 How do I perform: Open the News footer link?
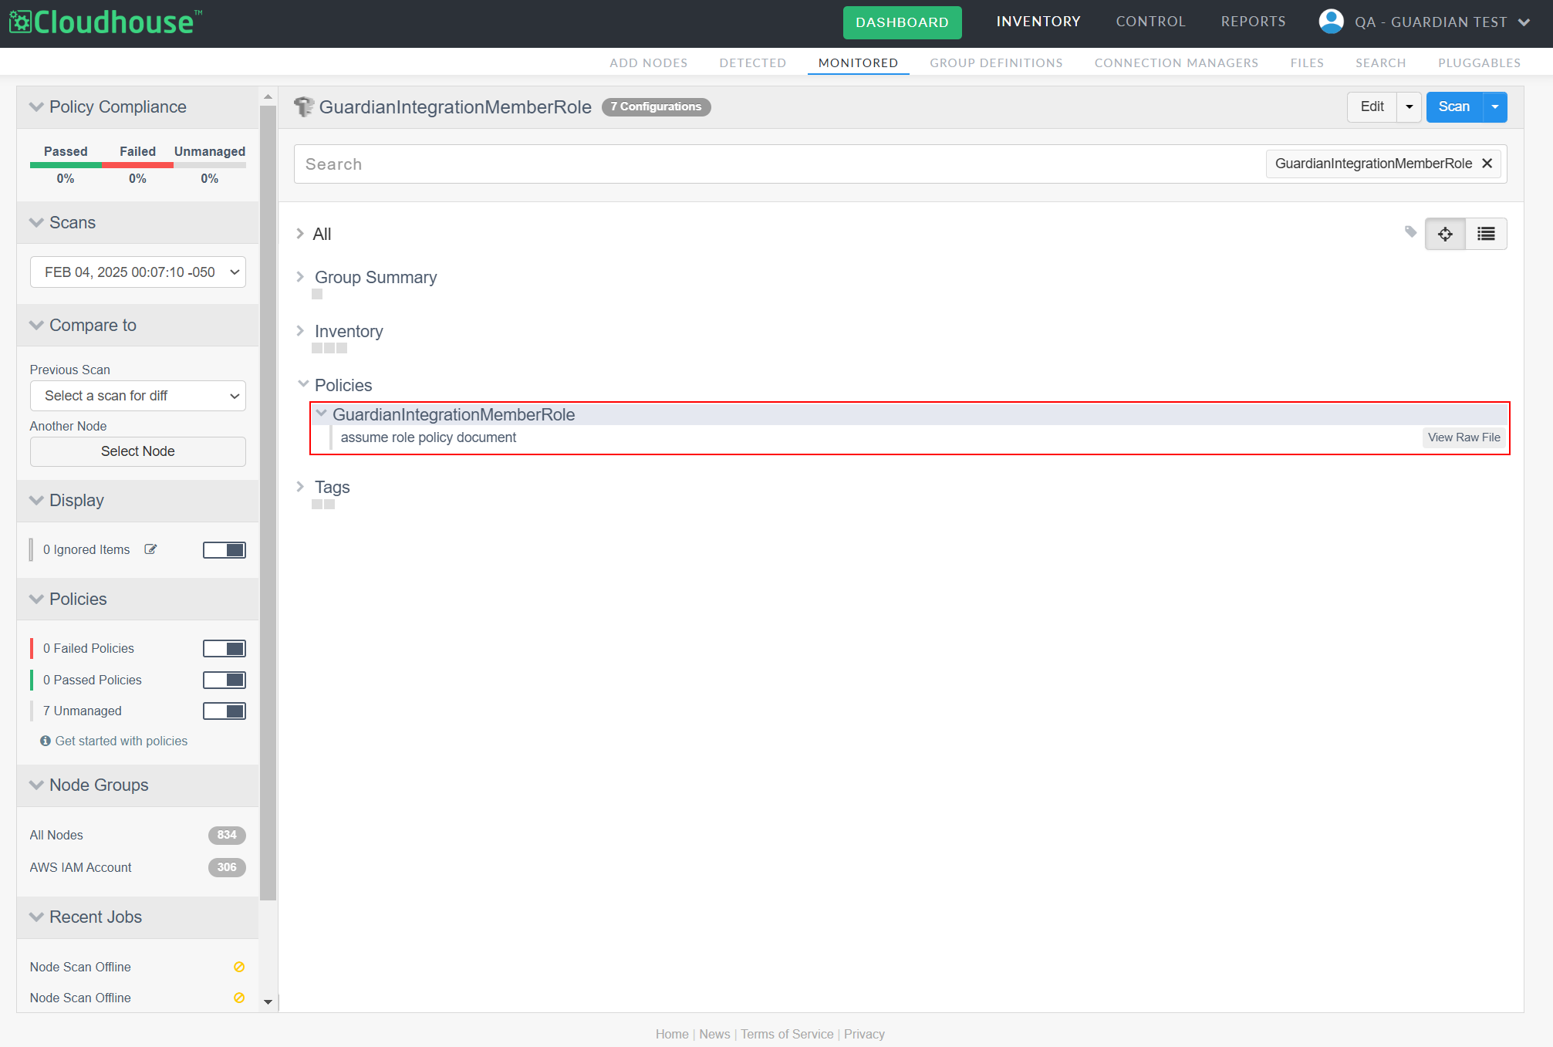point(714,1034)
